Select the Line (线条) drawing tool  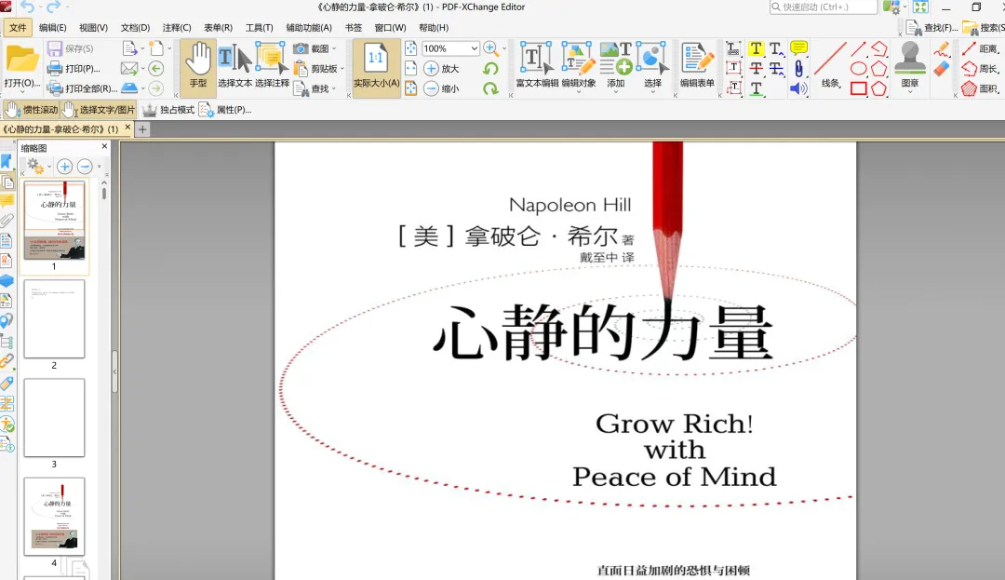click(x=831, y=65)
